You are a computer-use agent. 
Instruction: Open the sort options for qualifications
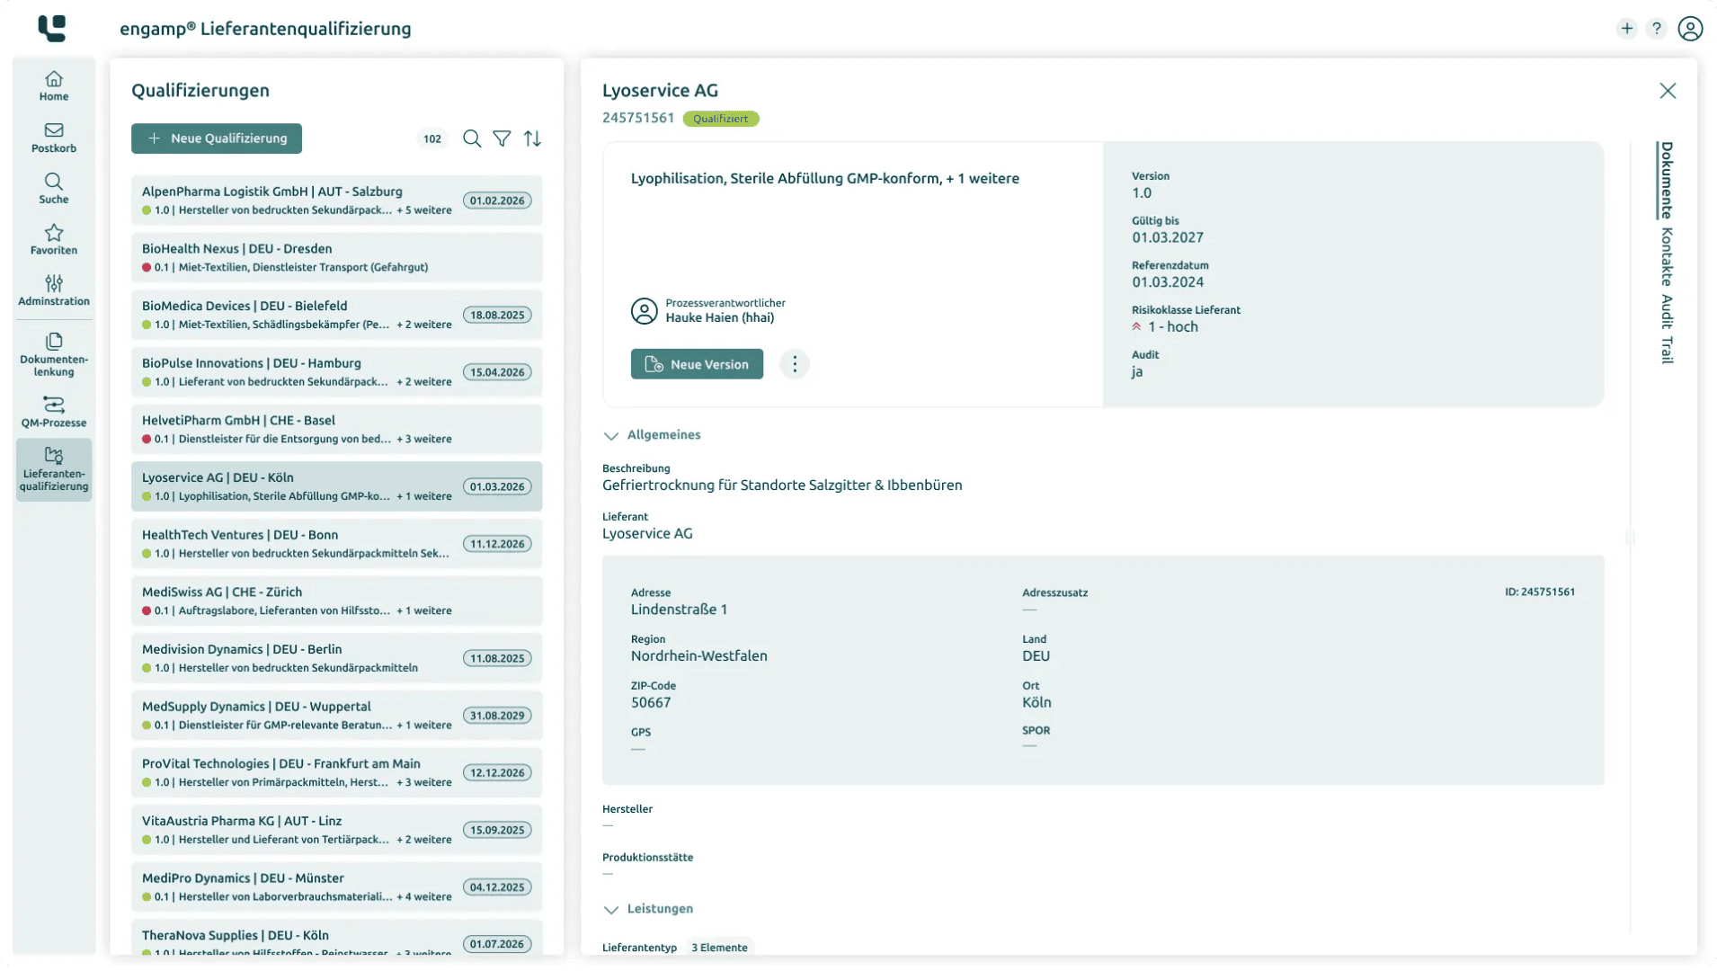[x=532, y=138]
